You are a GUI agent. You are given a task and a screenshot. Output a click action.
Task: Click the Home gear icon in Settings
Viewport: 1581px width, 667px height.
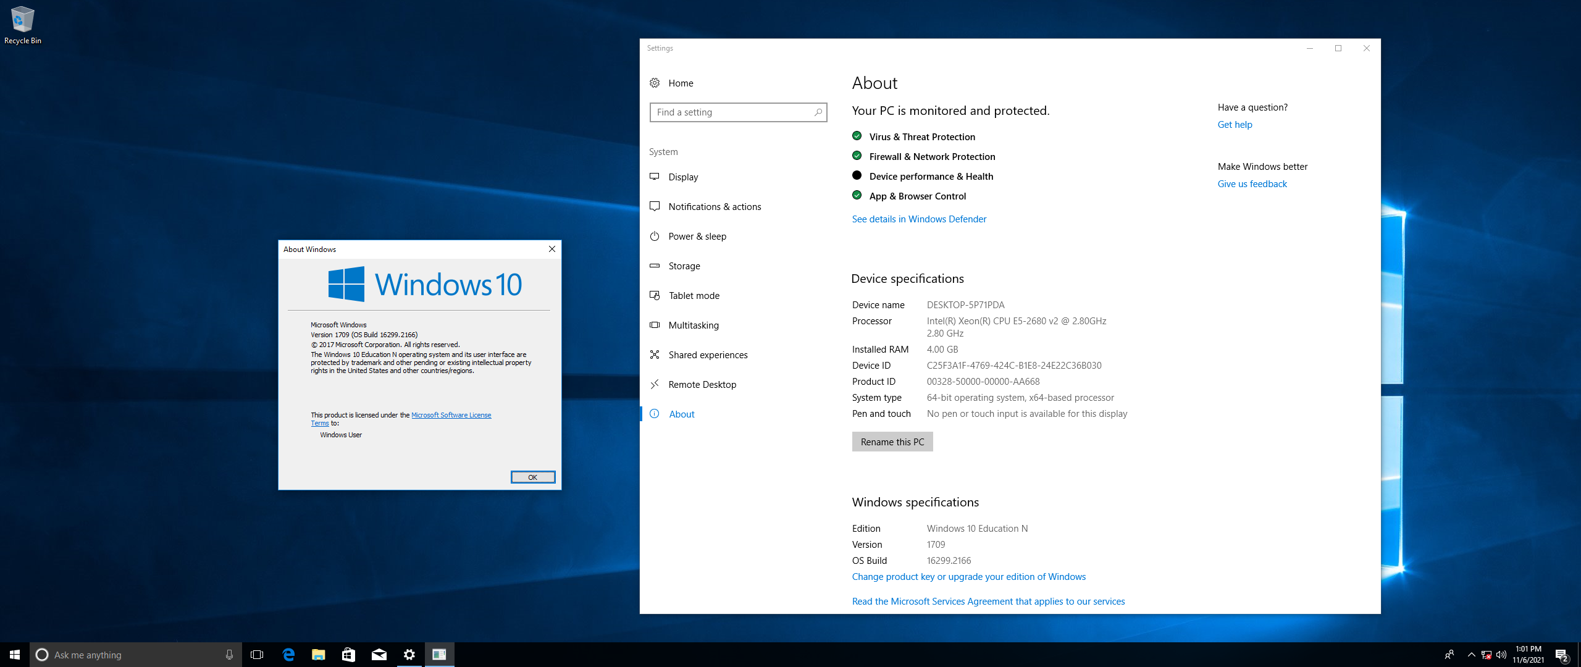pyautogui.click(x=655, y=83)
